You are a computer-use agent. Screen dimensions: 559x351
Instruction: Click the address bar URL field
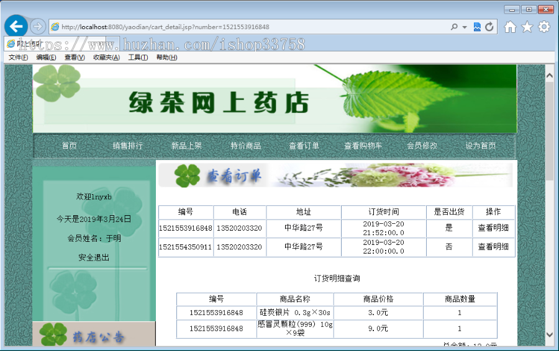point(250,27)
